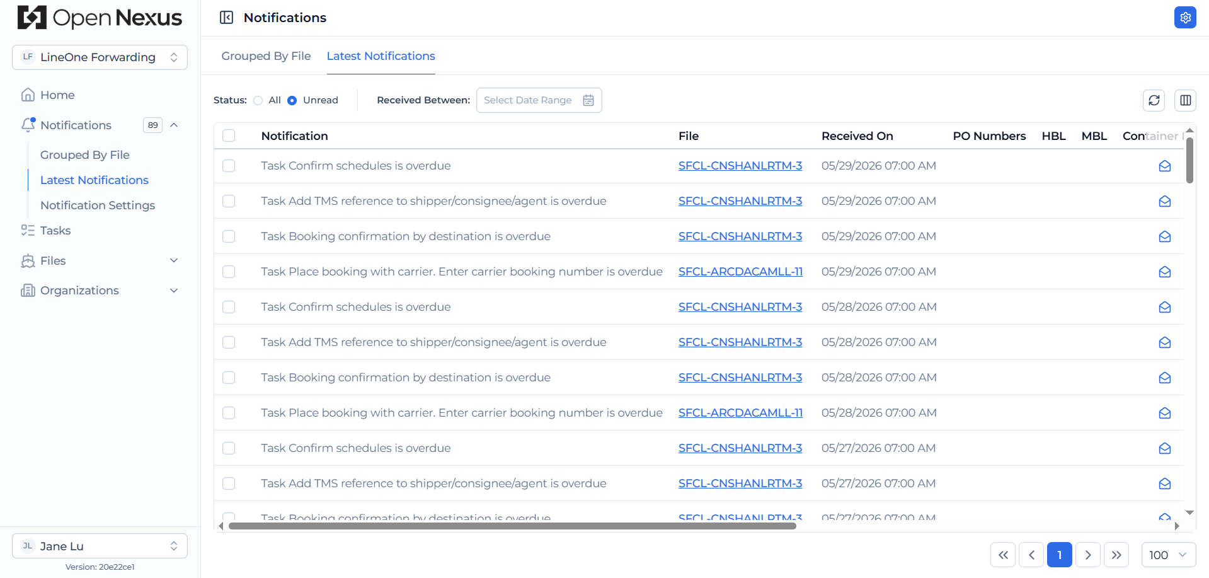Collapse sidebar panel toggle icon
Image resolution: width=1209 pixels, height=578 pixels.
[226, 18]
